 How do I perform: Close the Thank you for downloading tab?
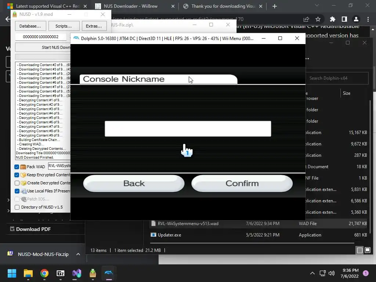tap(261, 6)
